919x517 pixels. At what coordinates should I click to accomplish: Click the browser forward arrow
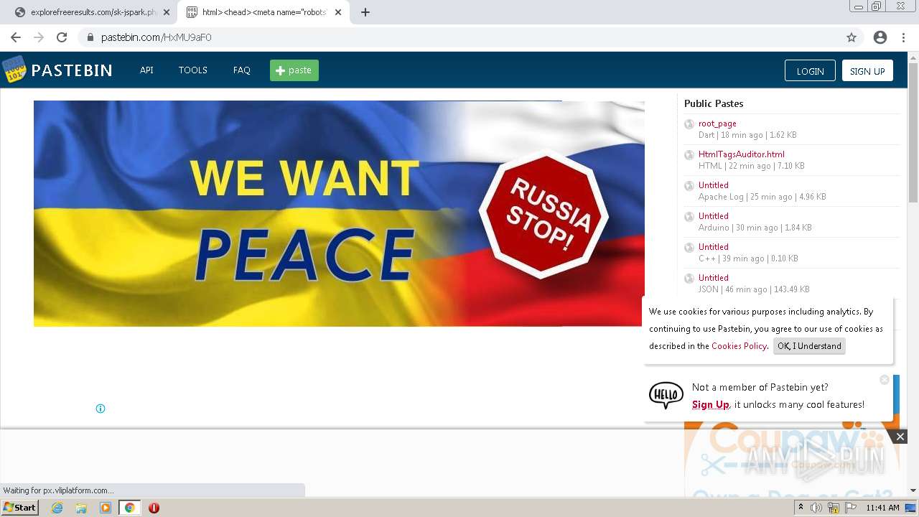tap(39, 37)
